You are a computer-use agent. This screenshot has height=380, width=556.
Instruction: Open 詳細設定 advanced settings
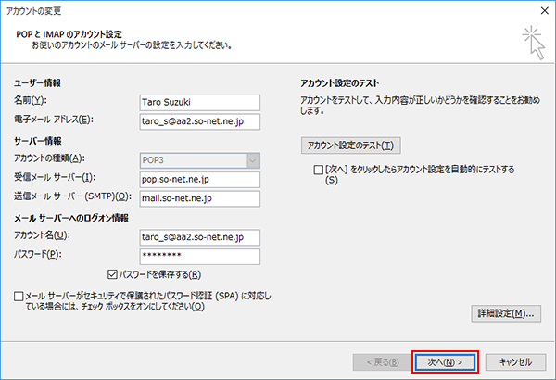[505, 313]
